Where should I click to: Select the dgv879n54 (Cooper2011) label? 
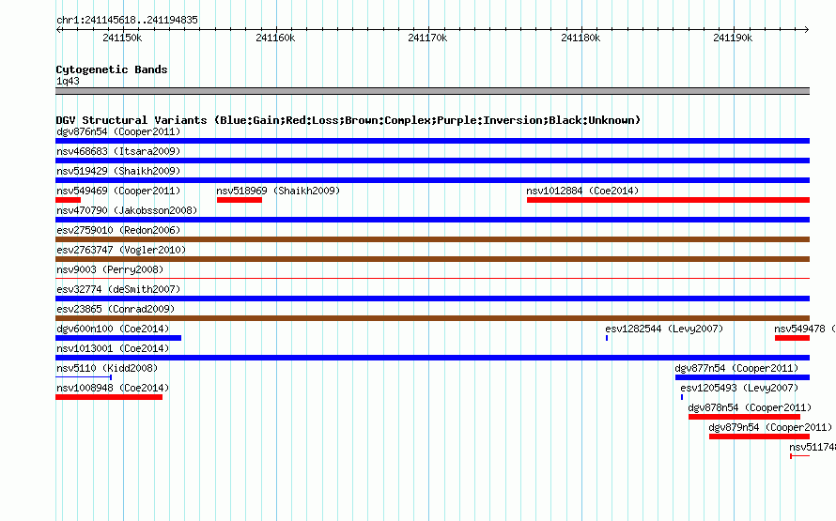770,427
